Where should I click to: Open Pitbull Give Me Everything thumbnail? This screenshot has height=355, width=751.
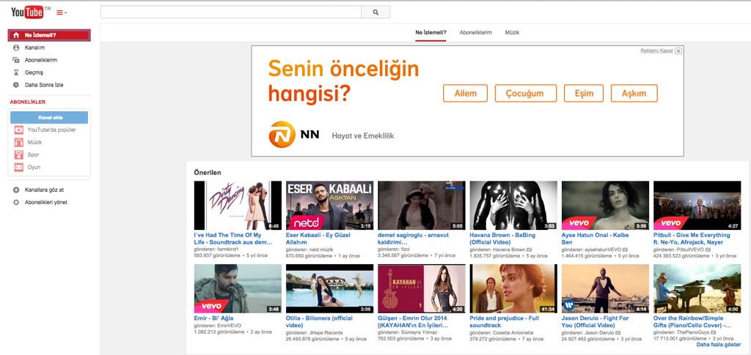(x=697, y=206)
